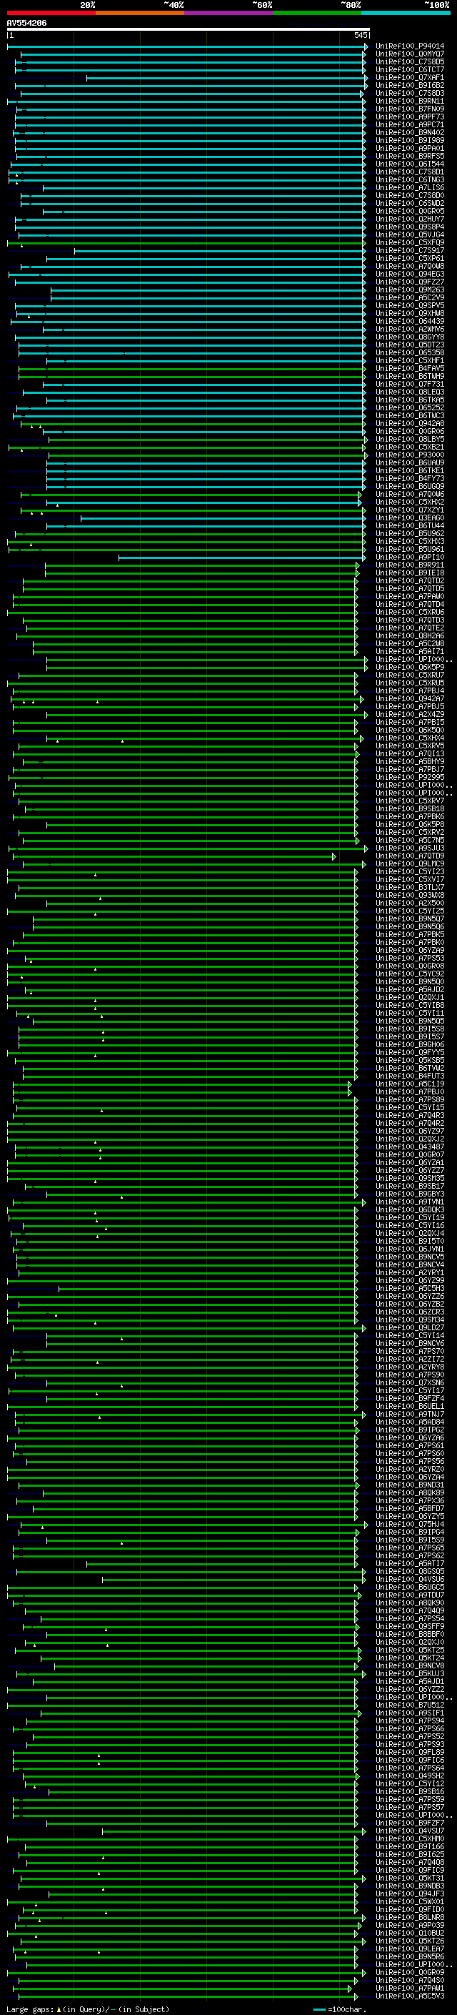Select the UniRef100_Q3EAG0 label
The height and width of the screenshot is (2015, 457).
410,518
